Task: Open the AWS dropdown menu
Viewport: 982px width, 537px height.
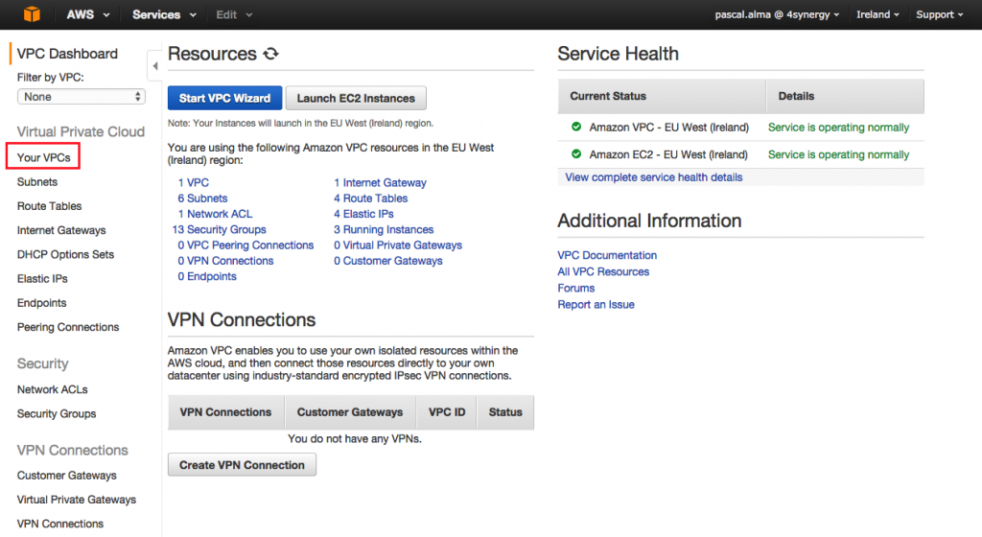Action: click(87, 14)
